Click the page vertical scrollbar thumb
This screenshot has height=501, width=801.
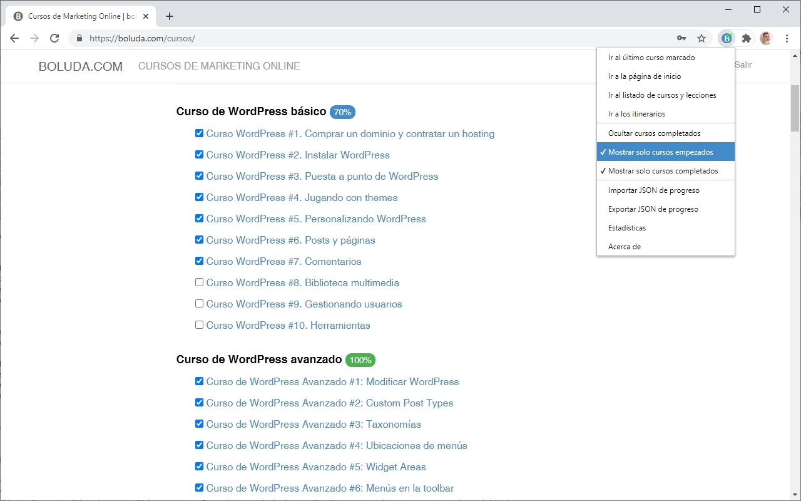click(795, 108)
